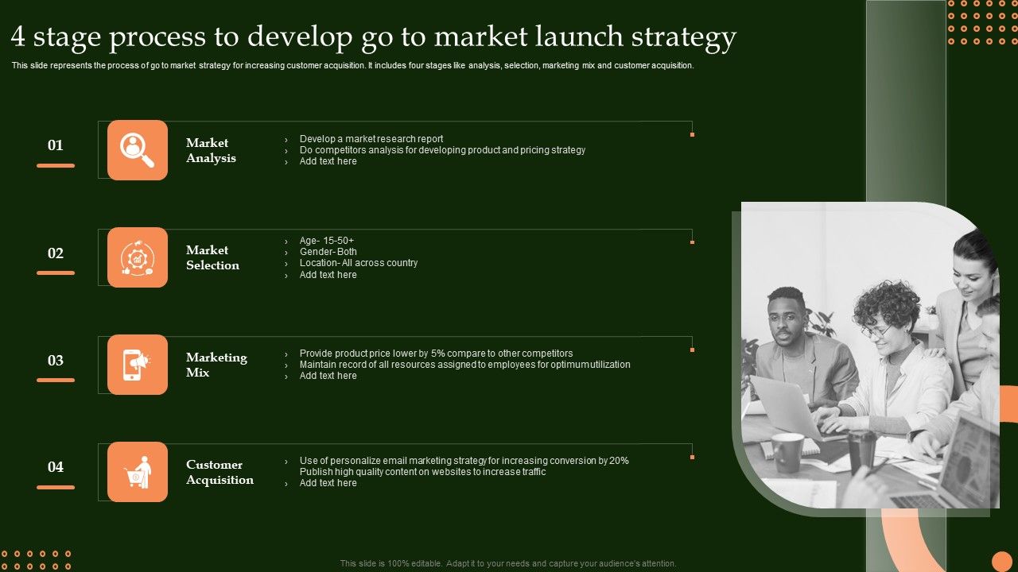Select the stage number 04
Viewport: 1018px width, 572px height.
click(56, 467)
